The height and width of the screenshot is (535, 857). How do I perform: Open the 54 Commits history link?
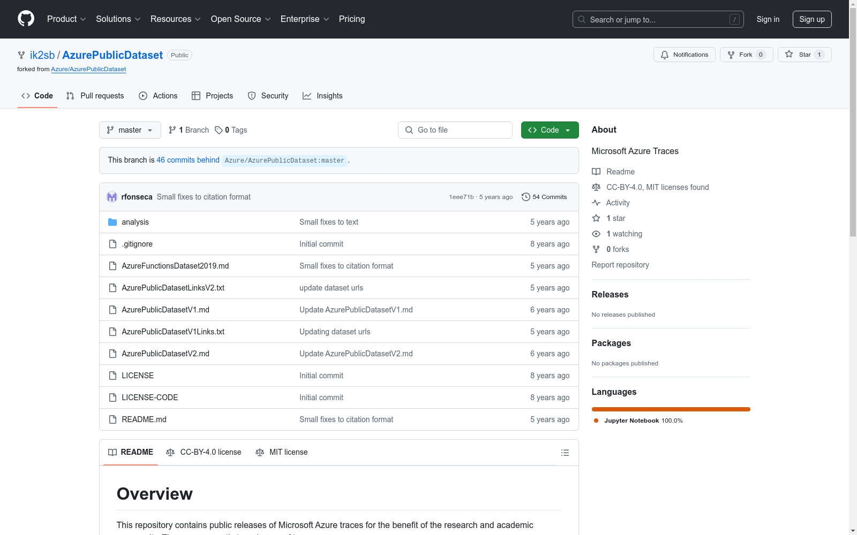click(x=544, y=197)
